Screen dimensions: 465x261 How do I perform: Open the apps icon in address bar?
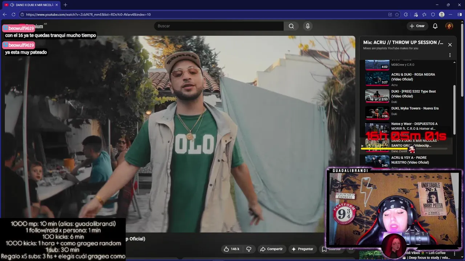coord(390,14)
